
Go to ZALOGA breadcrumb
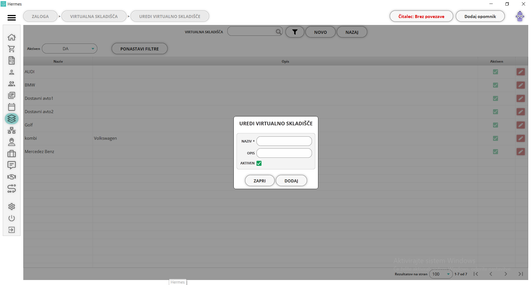(40, 16)
